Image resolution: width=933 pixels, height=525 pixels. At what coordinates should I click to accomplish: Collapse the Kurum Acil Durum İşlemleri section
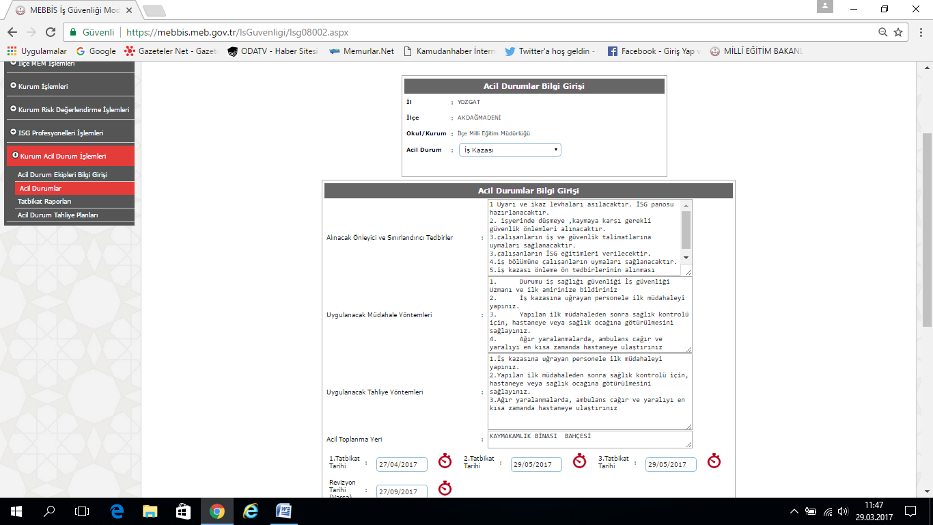point(63,157)
